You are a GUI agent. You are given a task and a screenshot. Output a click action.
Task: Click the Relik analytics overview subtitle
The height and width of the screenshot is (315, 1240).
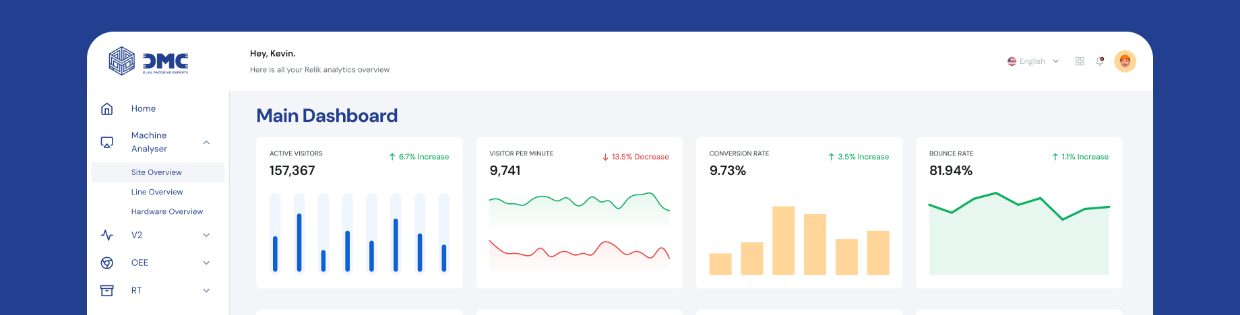319,69
